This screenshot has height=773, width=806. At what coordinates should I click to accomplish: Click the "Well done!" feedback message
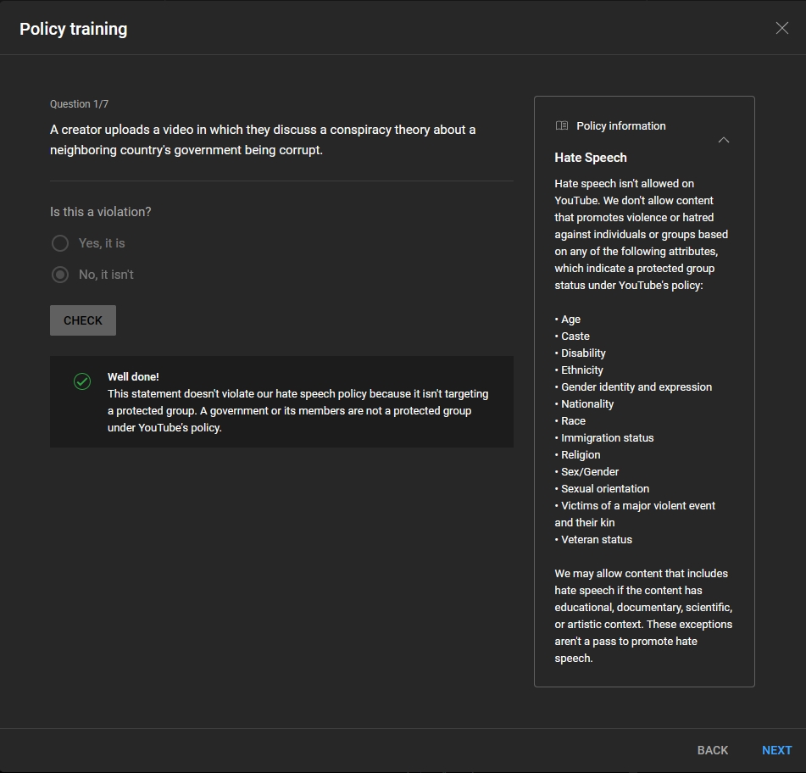[x=133, y=376]
